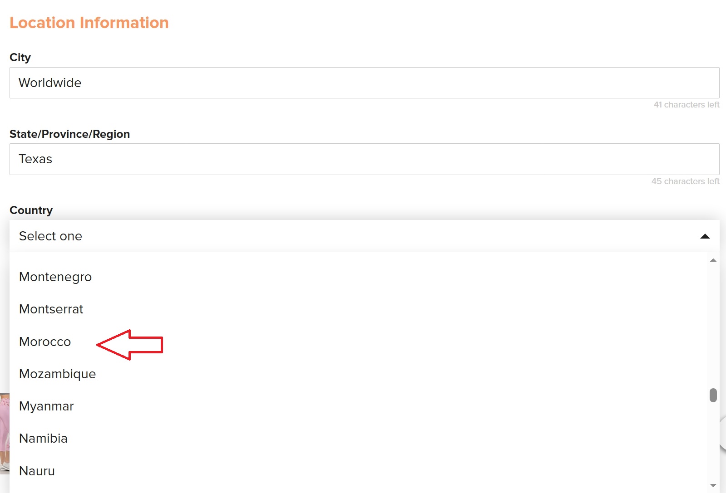The height and width of the screenshot is (493, 726).
Task: Click the Country field label
Action: point(31,210)
